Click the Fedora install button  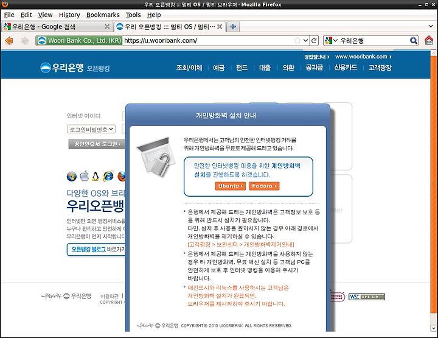click(264, 186)
